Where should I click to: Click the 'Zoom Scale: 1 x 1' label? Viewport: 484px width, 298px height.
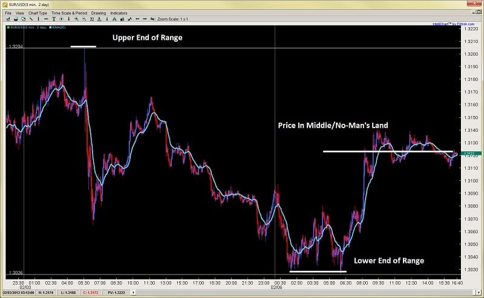pos(172,19)
